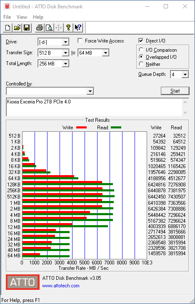Screen dimensions: 195x304
Task: Click in the Kioxia Exceria Pro description field
Action: (95, 107)
